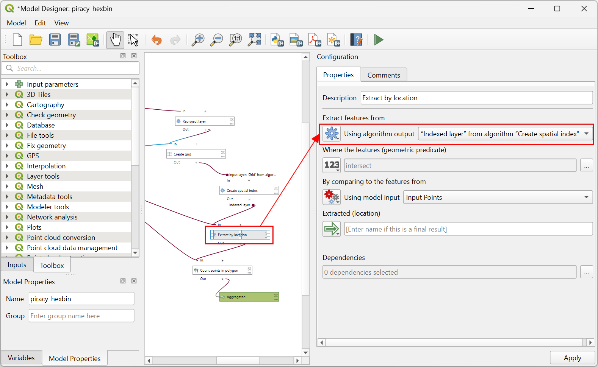The image size is (598, 367).
Task: Expand the Cartography toolbox group
Action: [7, 105]
